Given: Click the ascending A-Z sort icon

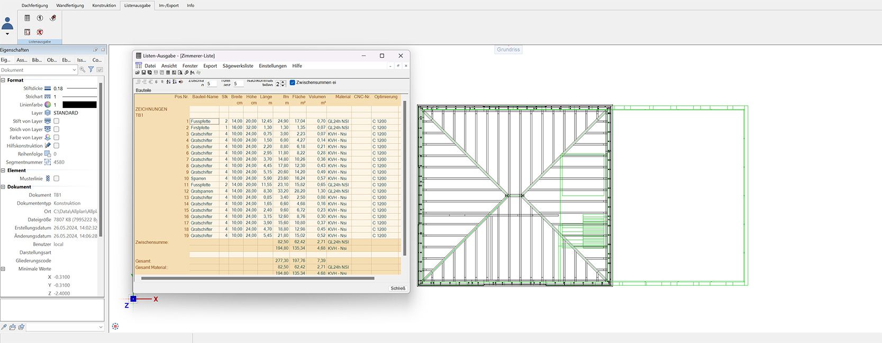Looking at the screenshot, I should 169,82.
